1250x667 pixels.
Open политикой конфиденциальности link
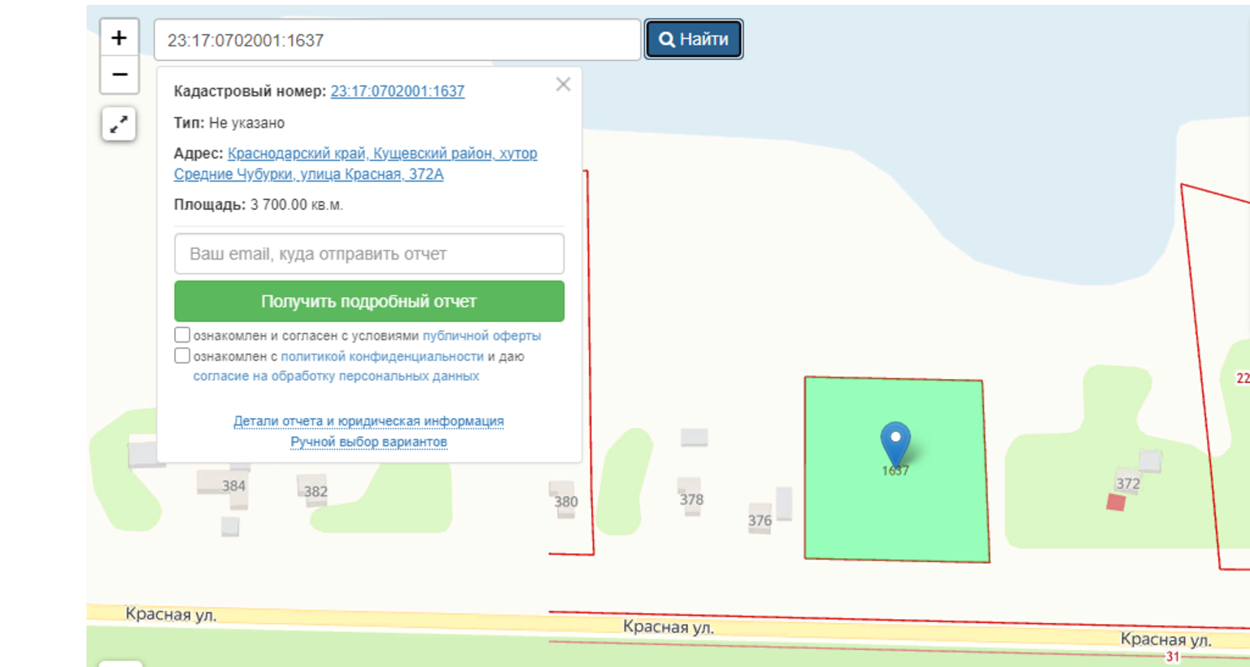pos(382,356)
